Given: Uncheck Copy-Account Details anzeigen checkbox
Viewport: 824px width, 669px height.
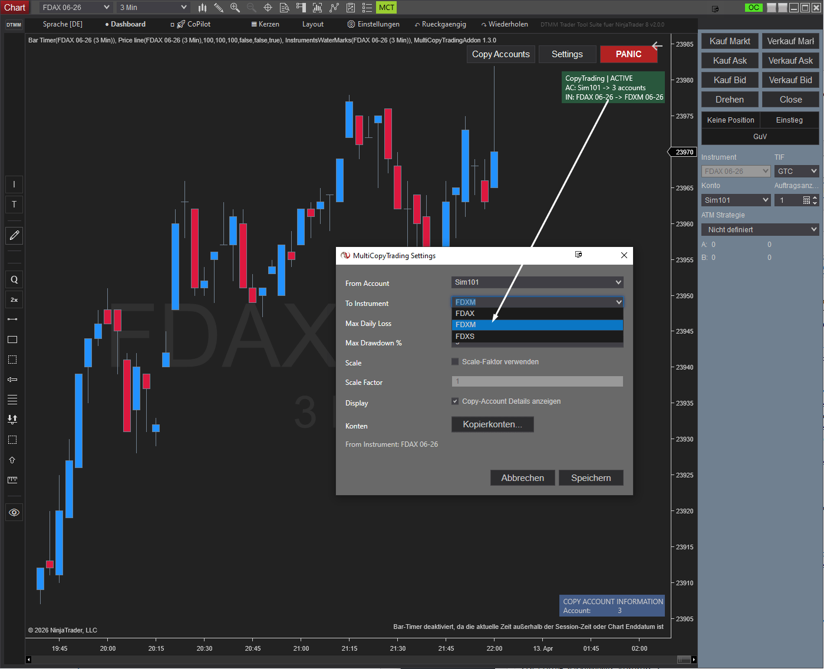Looking at the screenshot, I should pos(455,401).
